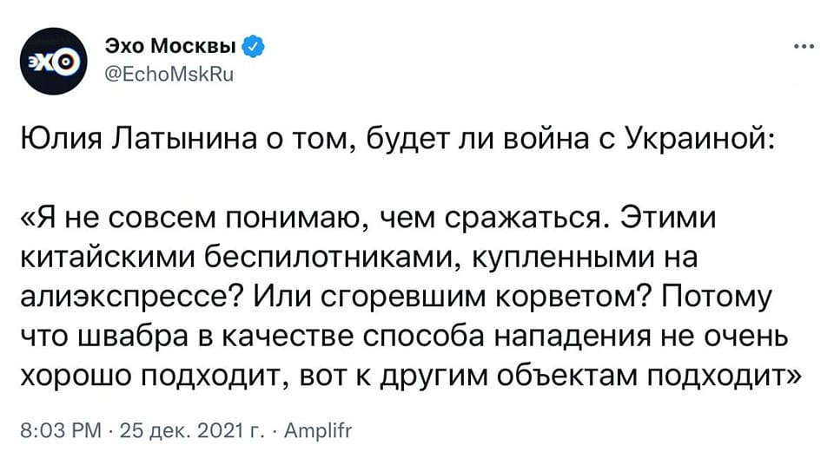Viewport: 834px width, 465px height.
Task: Open the three-dot more options menu
Action: point(804,47)
